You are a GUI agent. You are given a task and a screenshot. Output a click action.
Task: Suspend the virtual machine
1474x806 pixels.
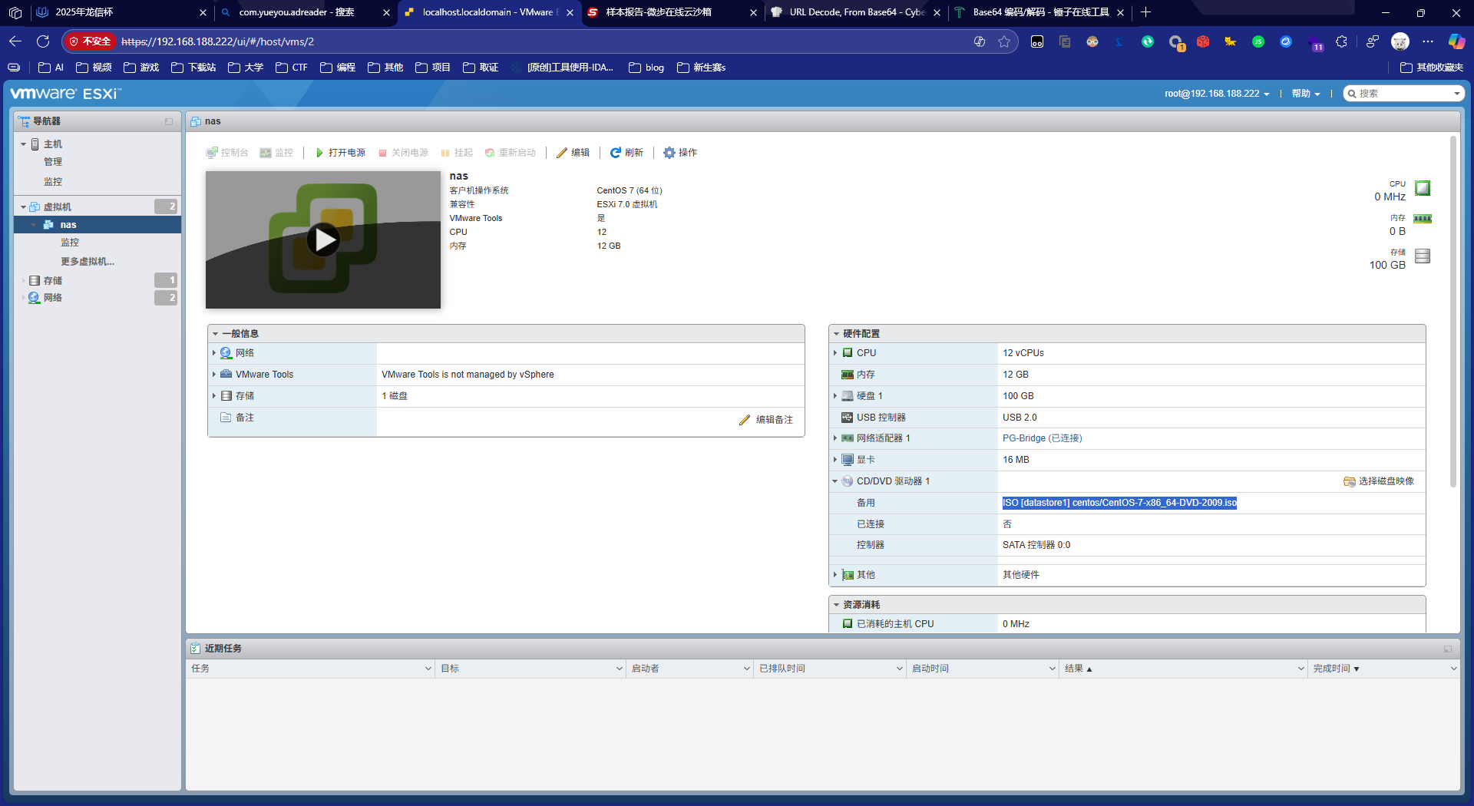click(457, 153)
